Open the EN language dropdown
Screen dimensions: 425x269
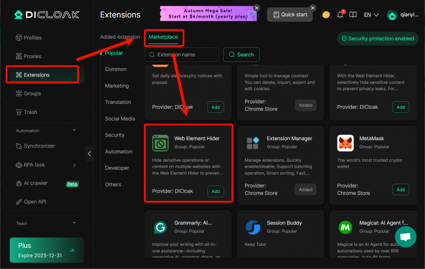pyautogui.click(x=371, y=15)
